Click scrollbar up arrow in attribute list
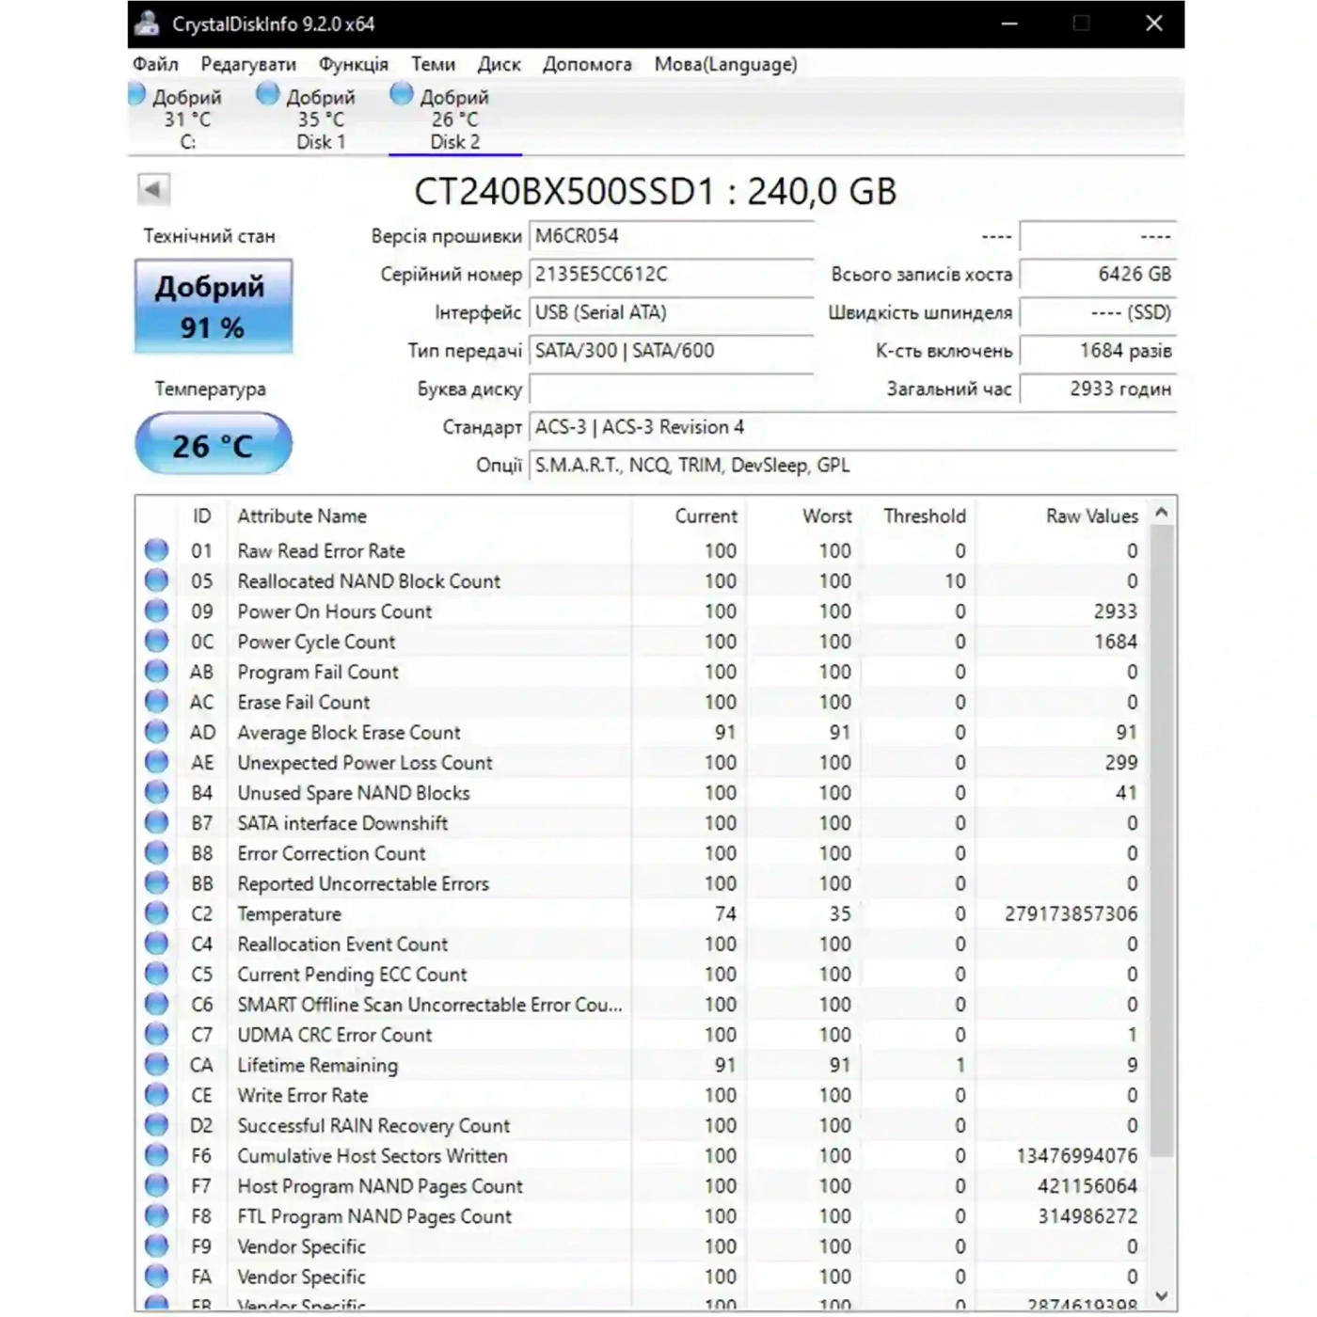Screen dimensions: 1317x1317 click(x=1162, y=512)
